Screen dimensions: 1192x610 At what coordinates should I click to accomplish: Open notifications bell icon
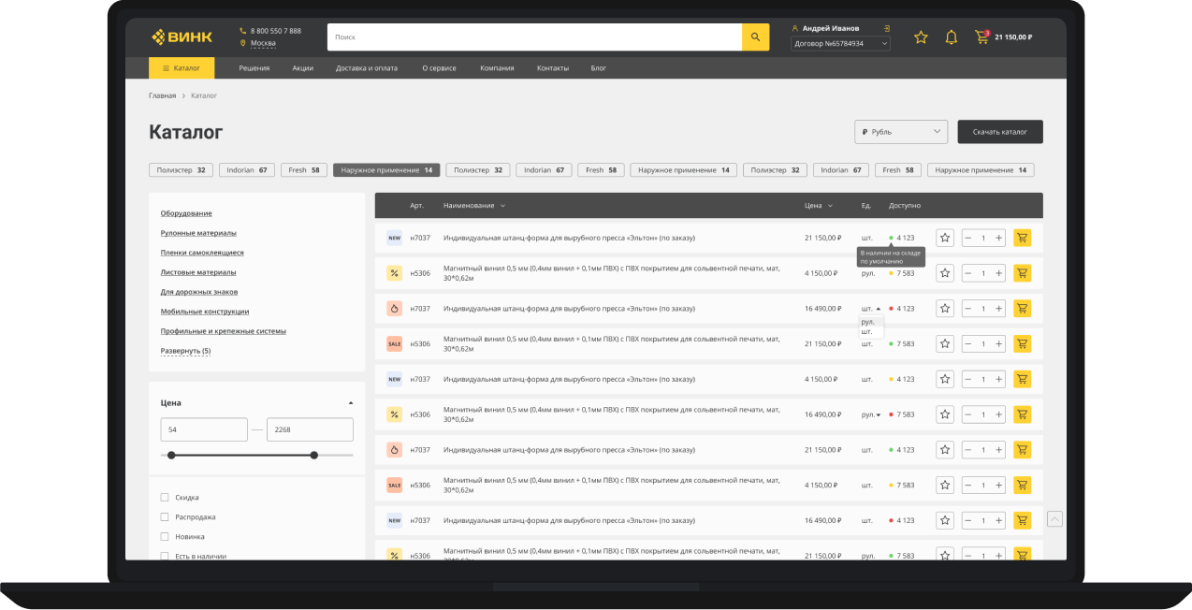click(x=951, y=37)
